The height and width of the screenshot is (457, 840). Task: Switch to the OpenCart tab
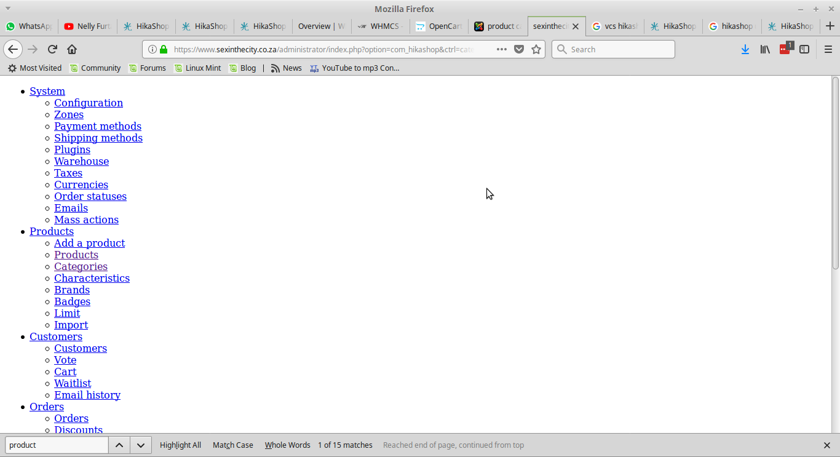(x=438, y=26)
